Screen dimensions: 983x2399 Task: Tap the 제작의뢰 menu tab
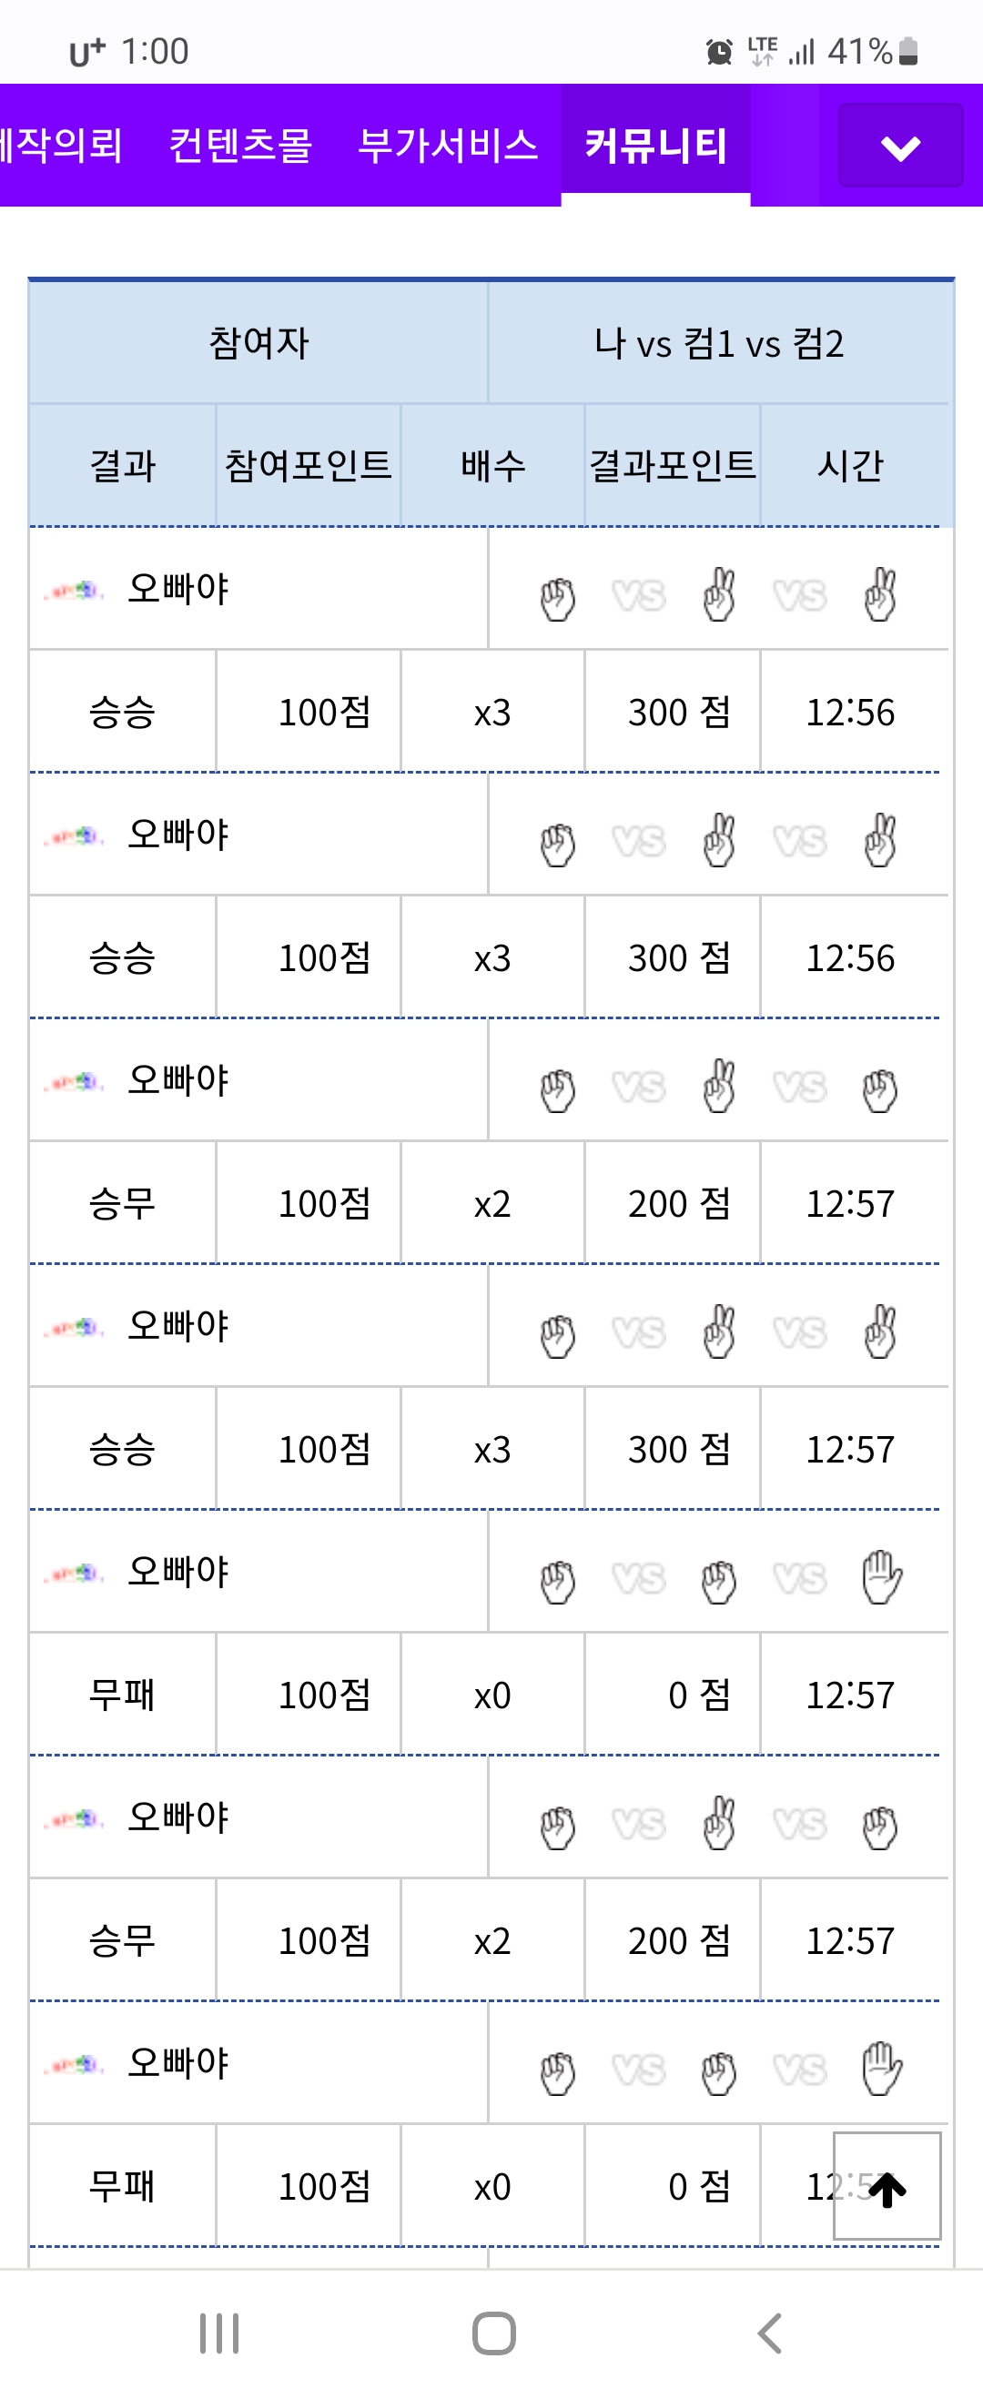tap(62, 146)
